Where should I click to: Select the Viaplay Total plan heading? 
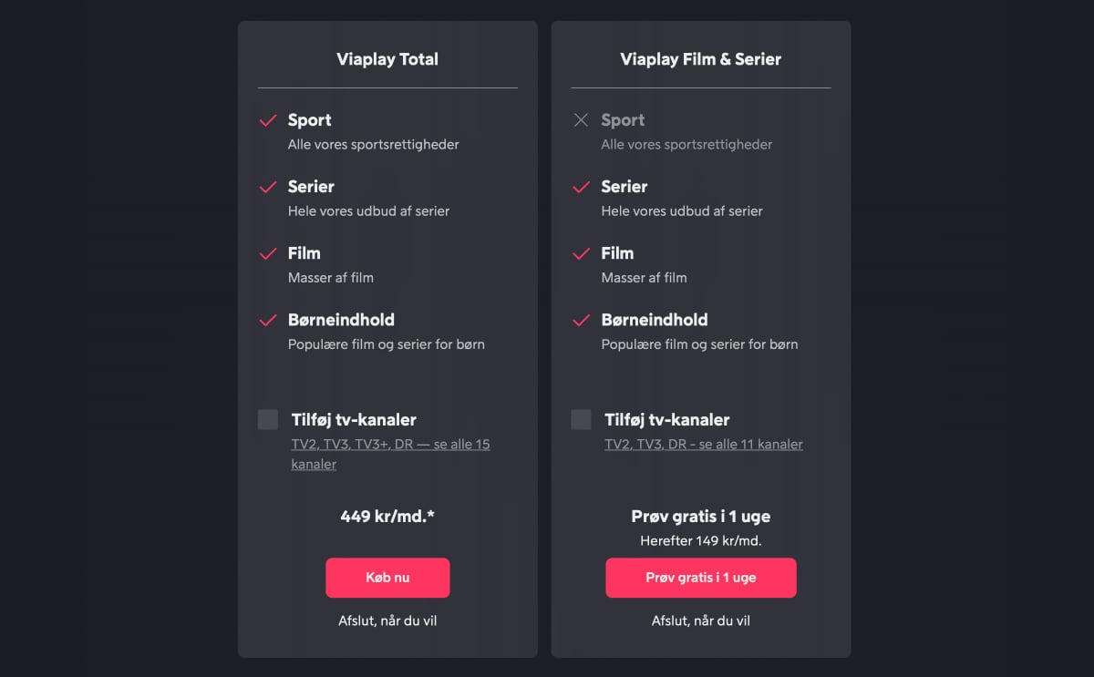(x=387, y=59)
